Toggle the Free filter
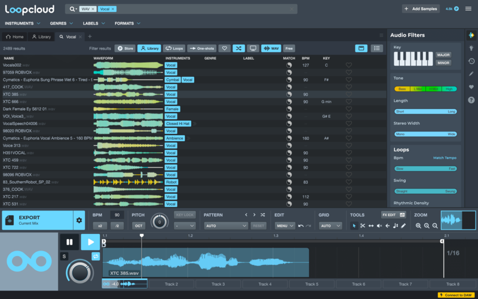 289,48
